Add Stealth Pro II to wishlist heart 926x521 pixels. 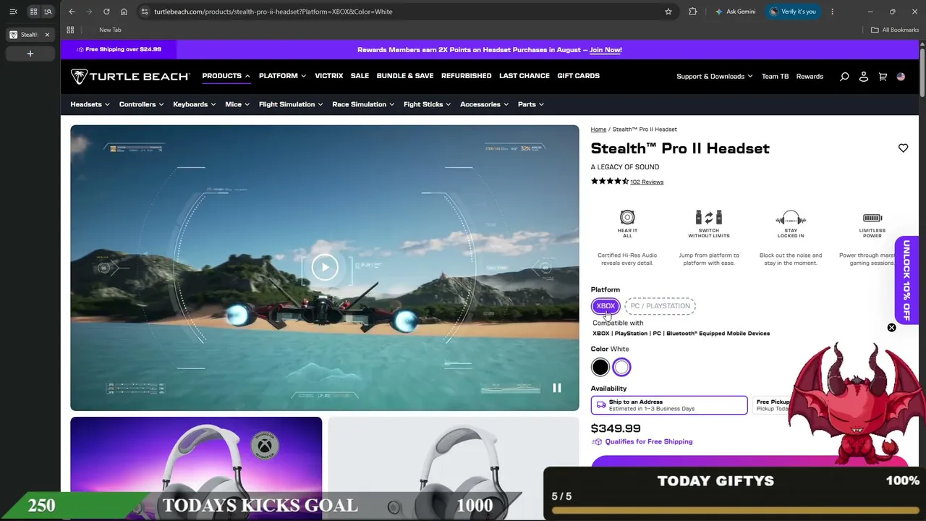coord(903,148)
